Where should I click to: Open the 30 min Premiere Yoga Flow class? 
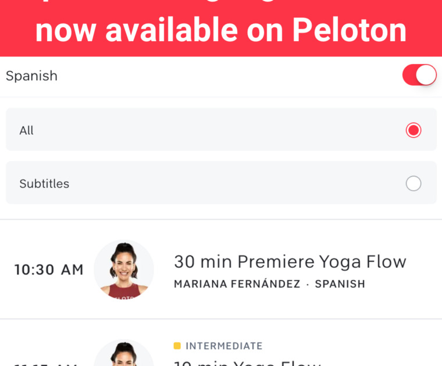pyautogui.click(x=290, y=262)
